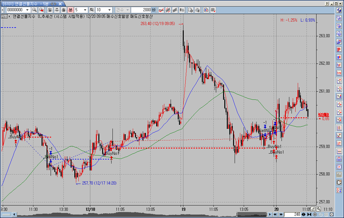This screenshot has height=218, width=344.
Task: Switch chart to monthly (월) period
Action: coord(64,10)
